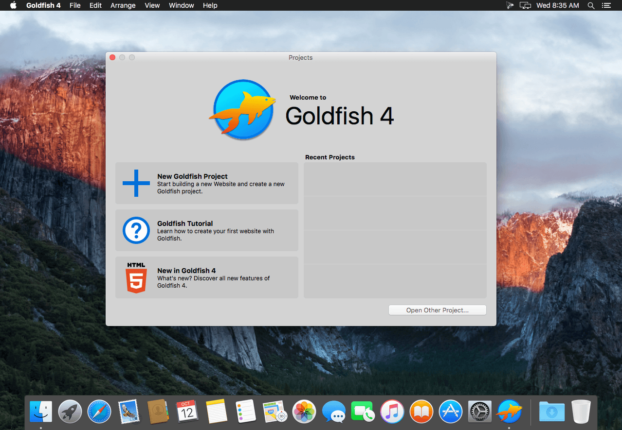Open the Trash in the Dock
The height and width of the screenshot is (430, 622).
tap(581, 412)
